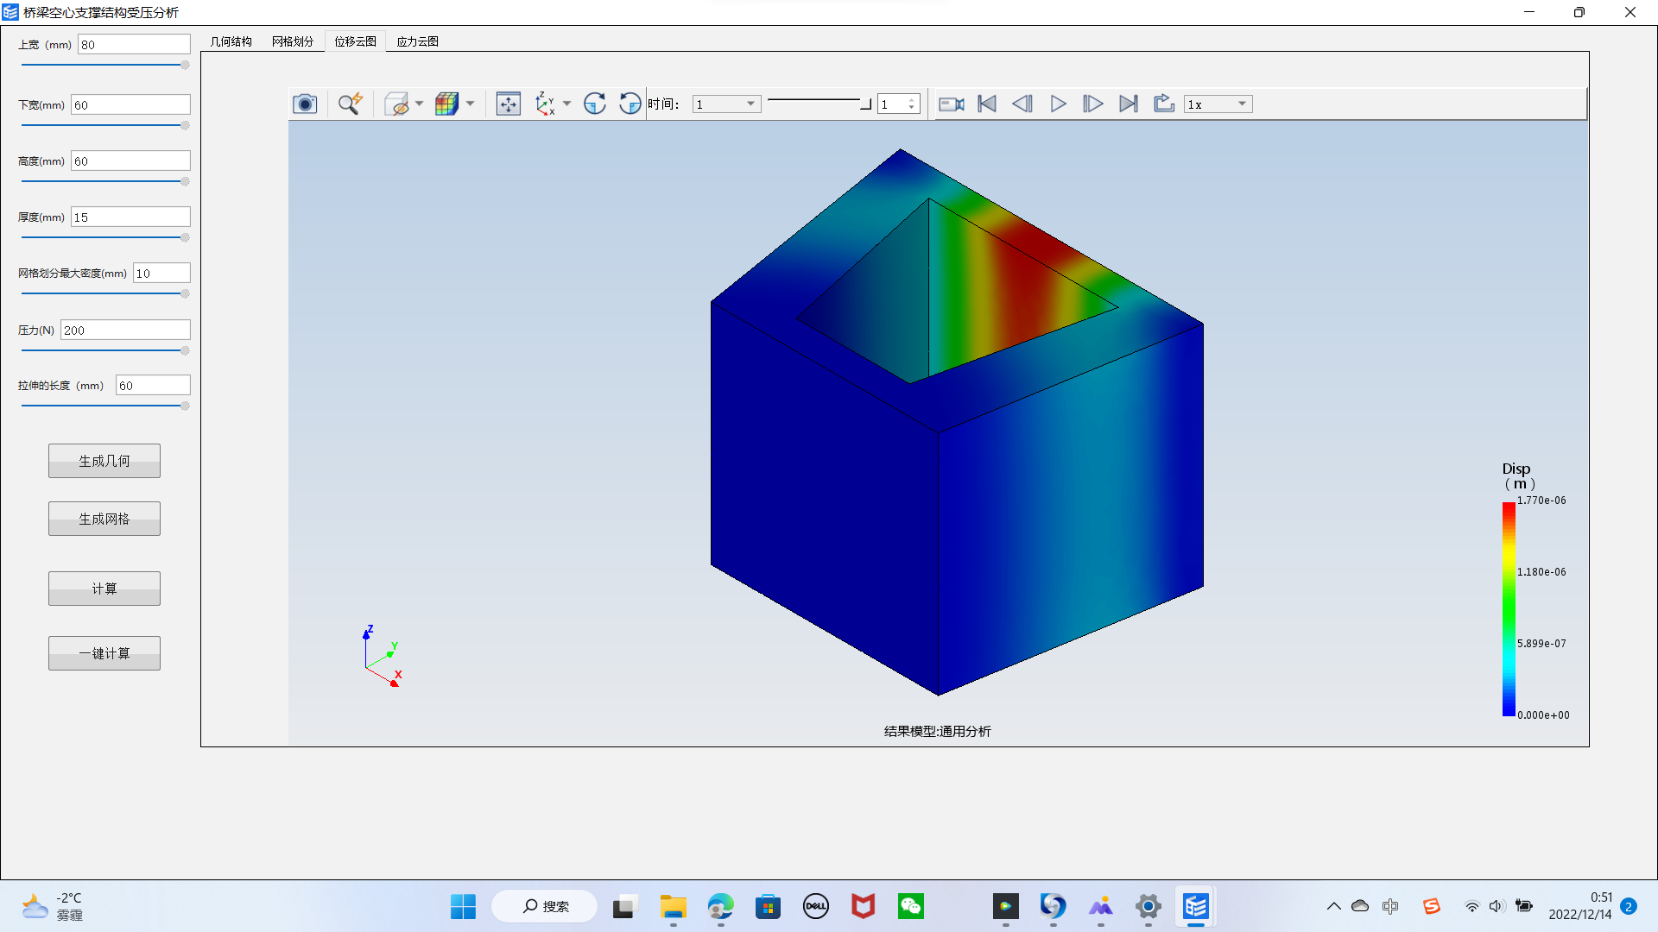Show hidden system tray icons
Viewport: 1658px width, 932px height.
[1333, 906]
